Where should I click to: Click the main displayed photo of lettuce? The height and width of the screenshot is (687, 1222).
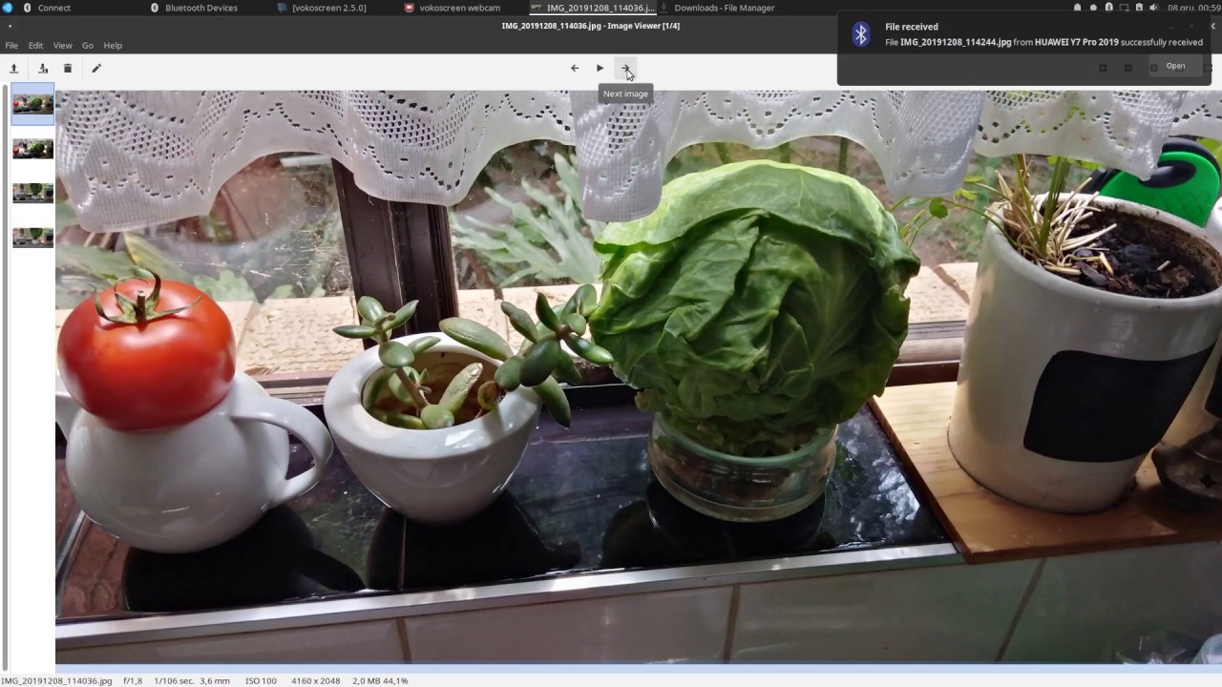pyautogui.click(x=639, y=377)
